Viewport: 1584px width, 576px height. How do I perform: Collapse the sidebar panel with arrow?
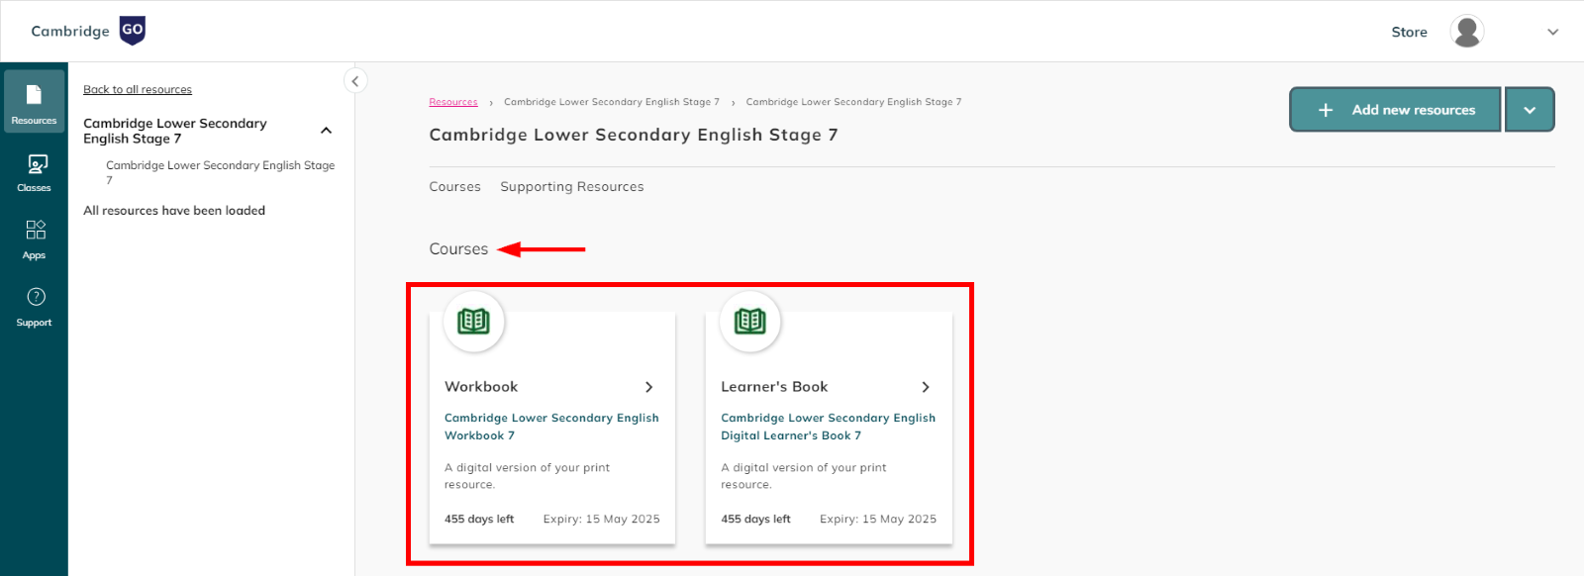(355, 81)
